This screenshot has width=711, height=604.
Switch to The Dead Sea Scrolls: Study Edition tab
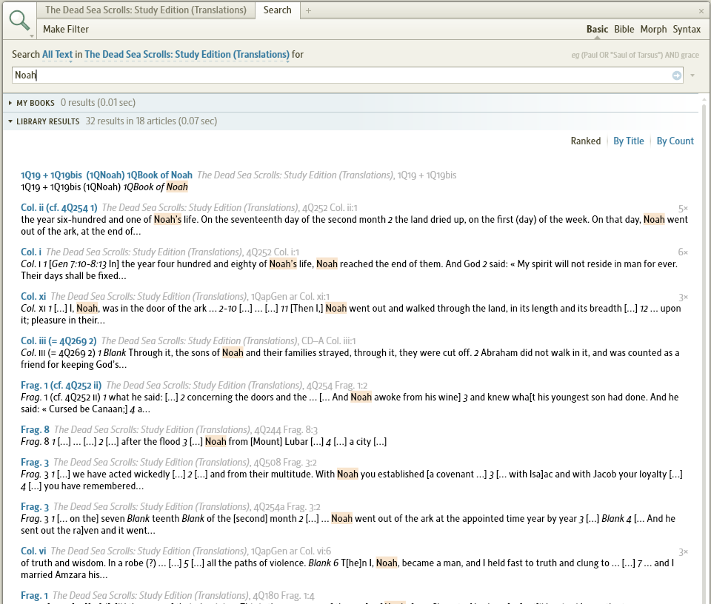coord(146,10)
